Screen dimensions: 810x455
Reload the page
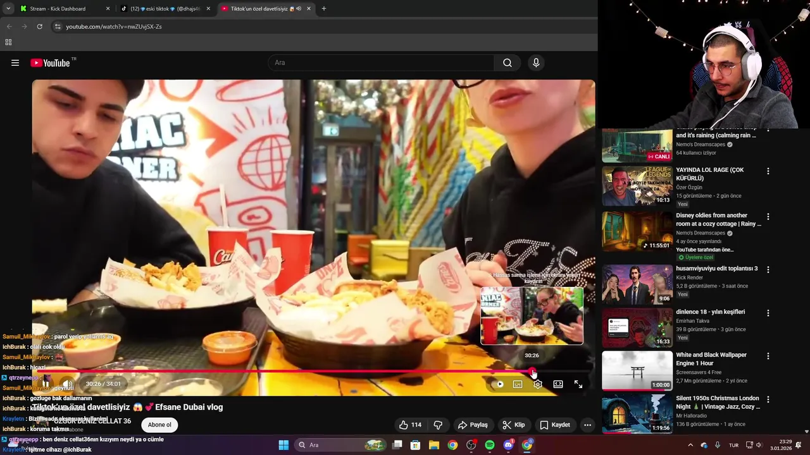click(39, 27)
